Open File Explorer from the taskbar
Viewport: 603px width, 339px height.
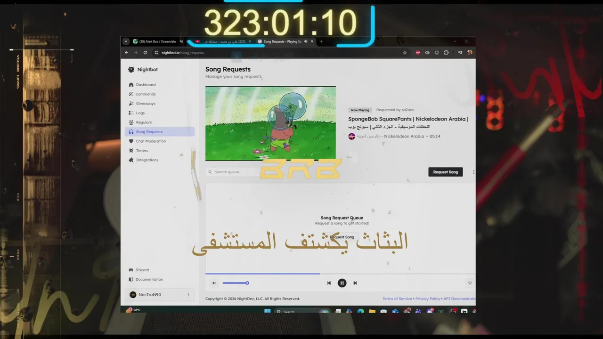pos(372,311)
